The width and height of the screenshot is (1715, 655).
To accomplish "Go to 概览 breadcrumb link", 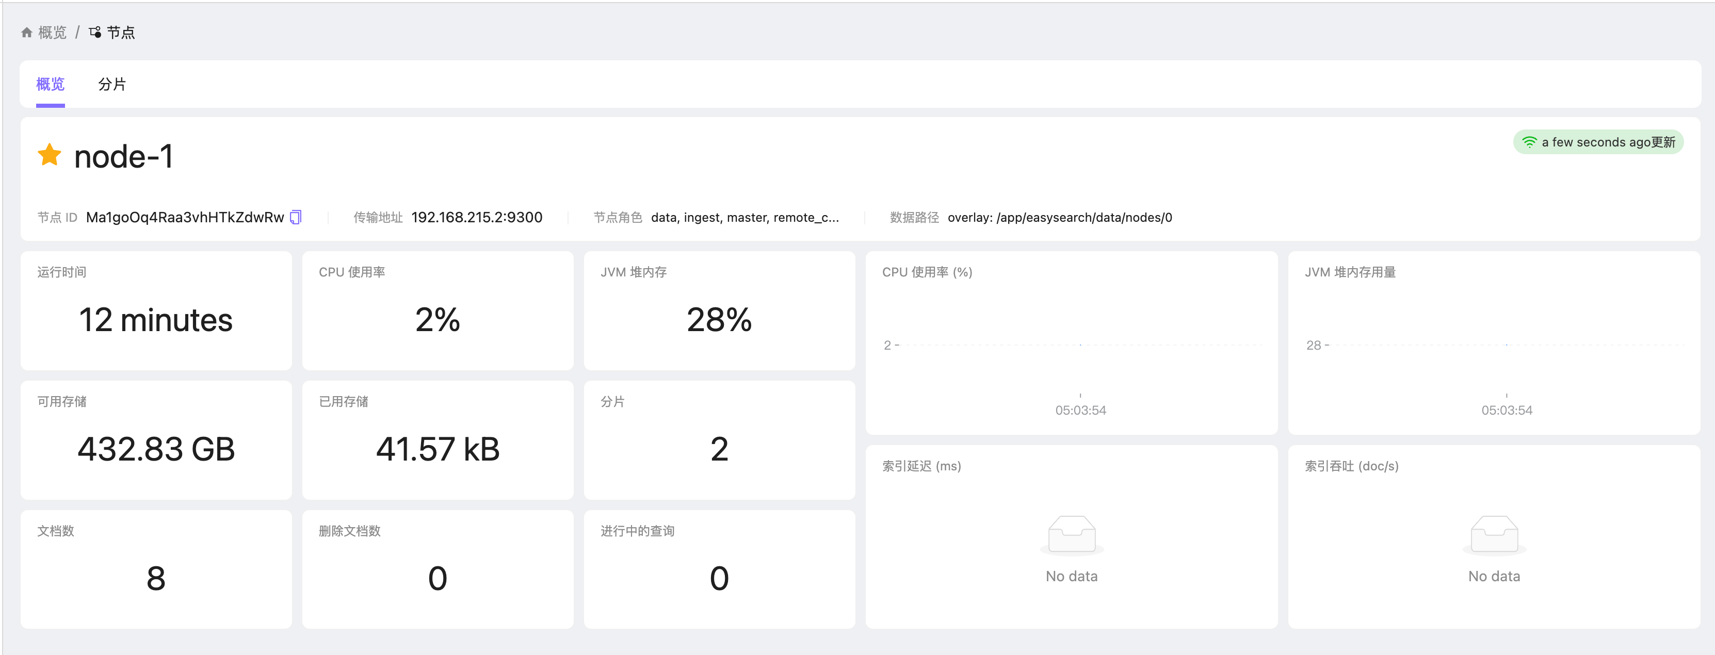I will (52, 32).
